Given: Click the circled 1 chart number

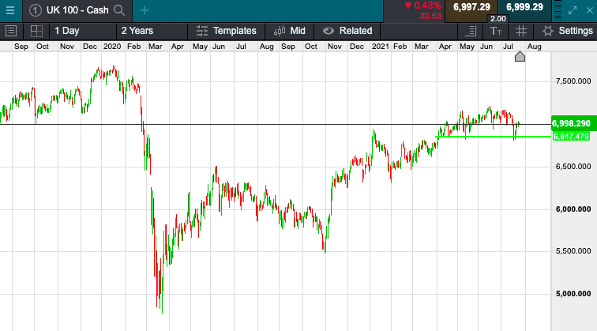Looking at the screenshot, I should point(35,10).
